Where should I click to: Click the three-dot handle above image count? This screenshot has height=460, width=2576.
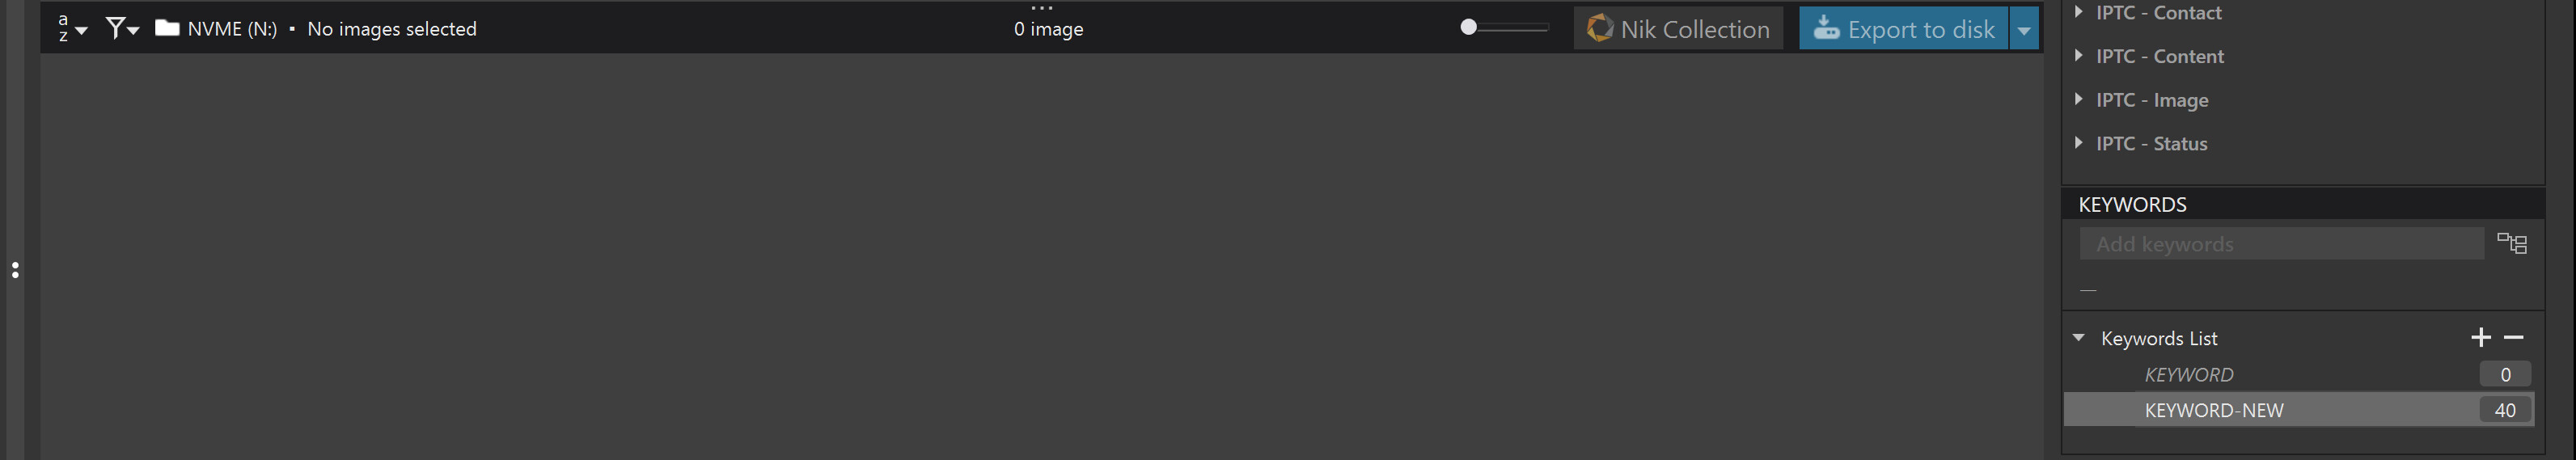pyautogui.click(x=1042, y=8)
